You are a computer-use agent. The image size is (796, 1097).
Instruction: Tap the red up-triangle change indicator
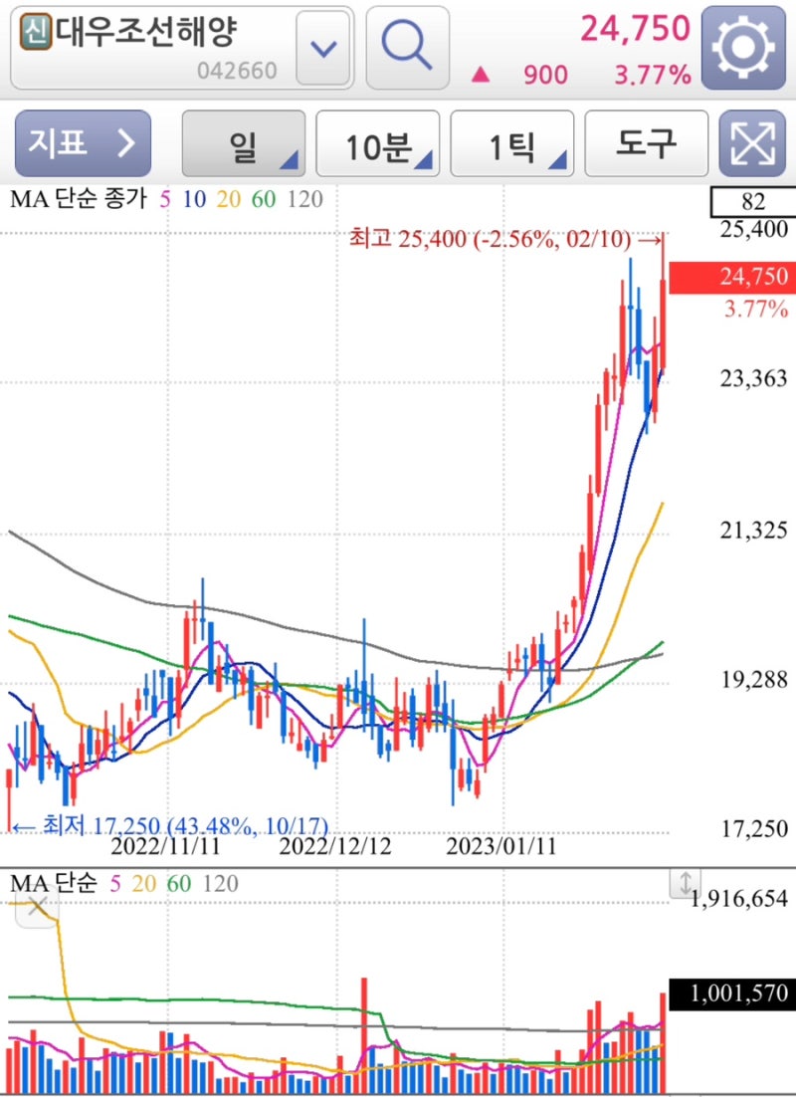click(481, 74)
